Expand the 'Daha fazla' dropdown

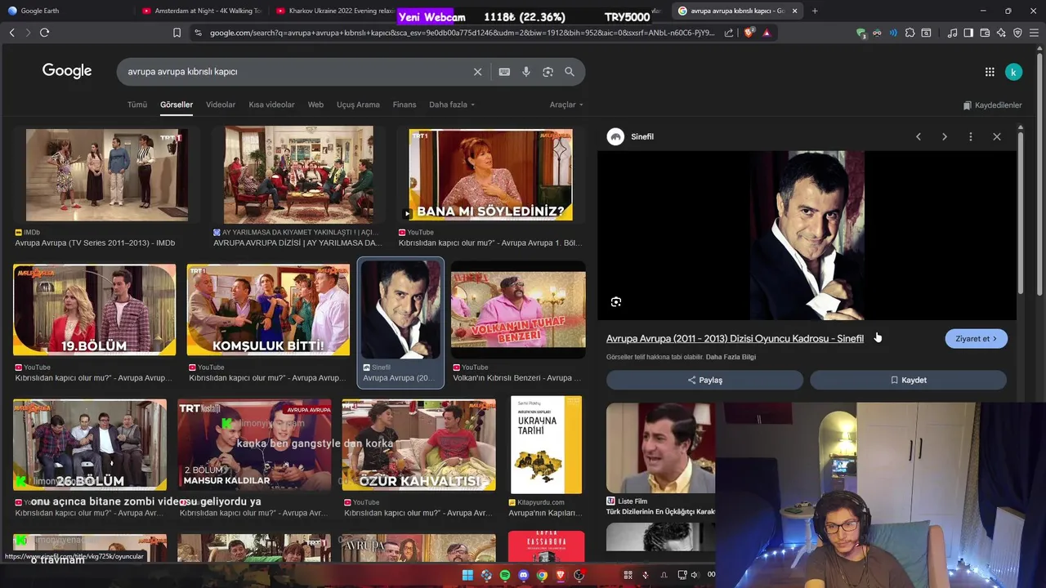[x=452, y=105]
